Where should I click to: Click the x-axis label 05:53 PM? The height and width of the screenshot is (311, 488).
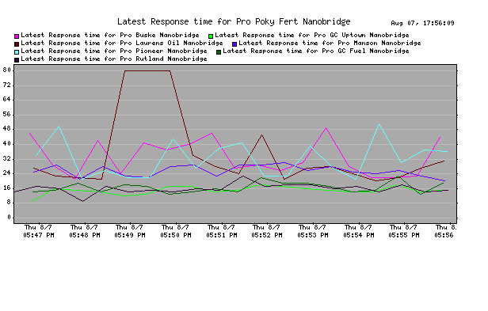(x=312, y=235)
